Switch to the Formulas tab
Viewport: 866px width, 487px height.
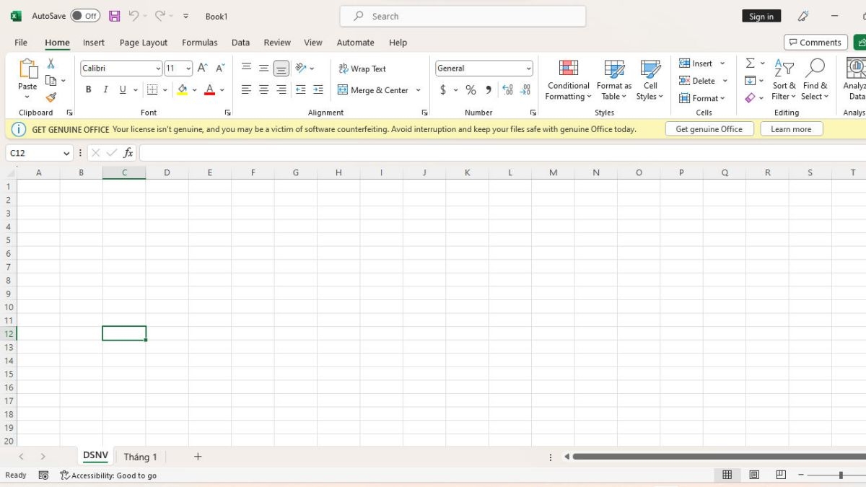click(200, 43)
